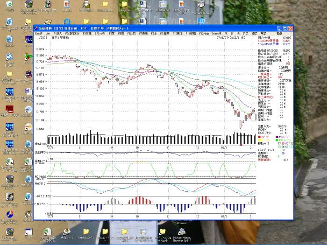This screenshot has width=327, height=245.
Task: Click F6注目 in the menu bar
Action: click(x=131, y=34)
